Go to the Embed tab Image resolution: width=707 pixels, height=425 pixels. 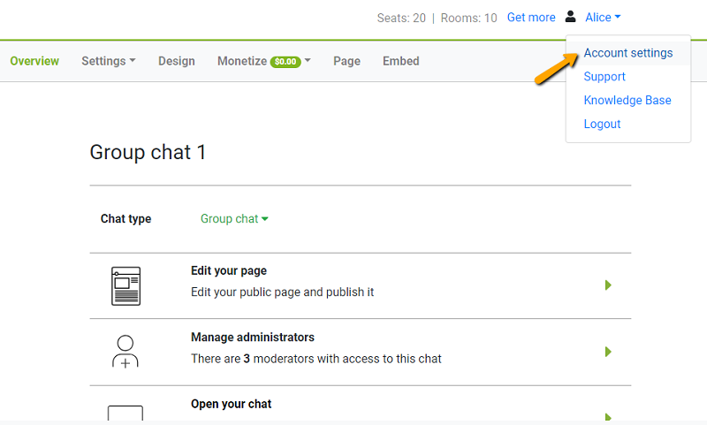pos(400,61)
